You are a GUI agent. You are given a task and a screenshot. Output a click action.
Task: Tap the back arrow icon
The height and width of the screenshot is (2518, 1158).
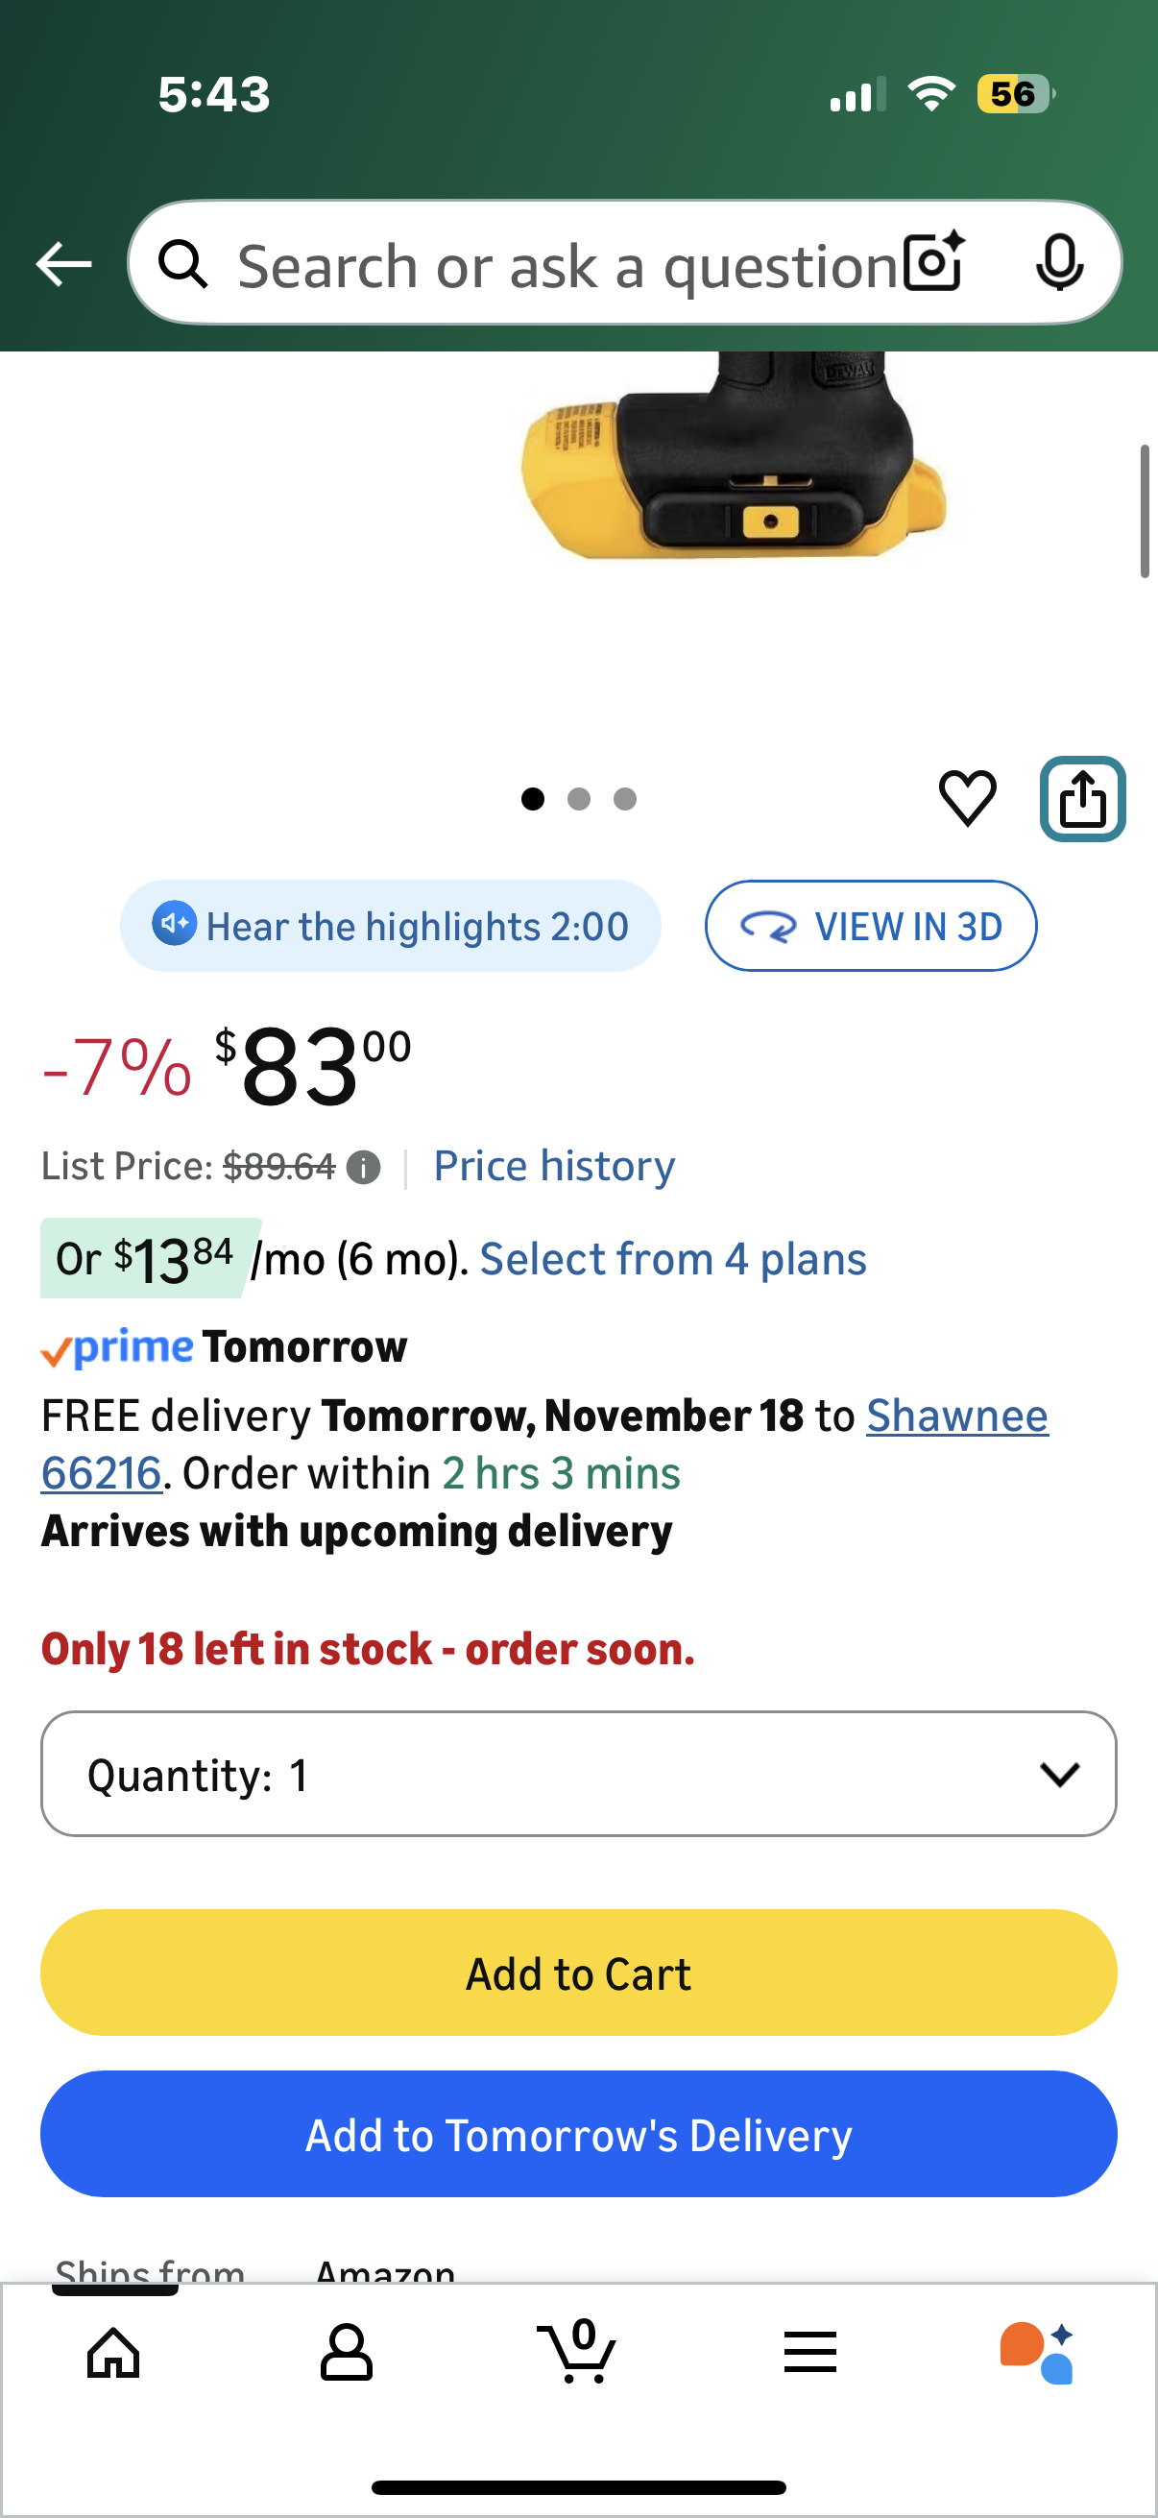pos(63,264)
